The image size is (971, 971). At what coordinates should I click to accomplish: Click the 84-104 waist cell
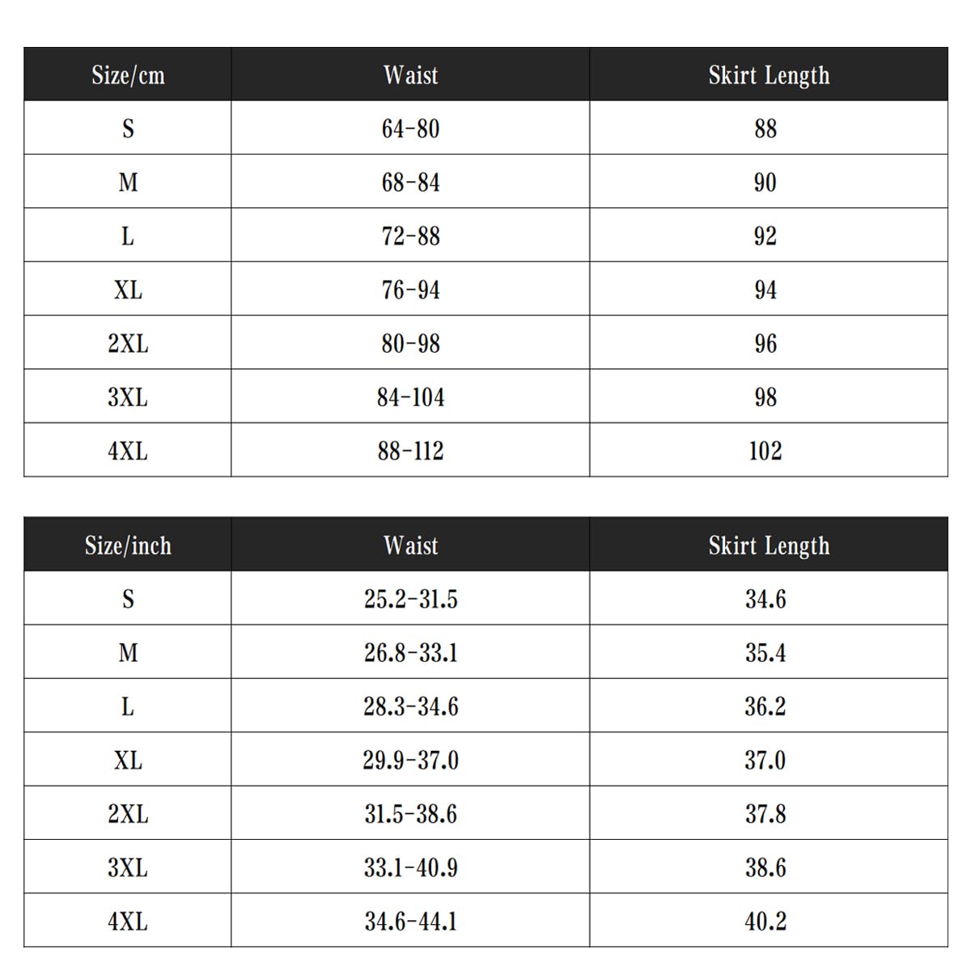coord(410,396)
